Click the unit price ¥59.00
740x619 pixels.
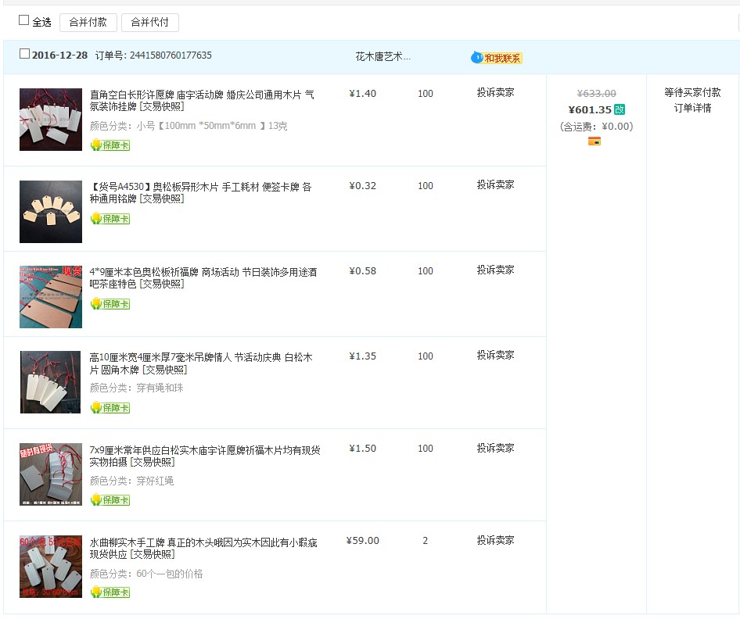click(x=362, y=540)
